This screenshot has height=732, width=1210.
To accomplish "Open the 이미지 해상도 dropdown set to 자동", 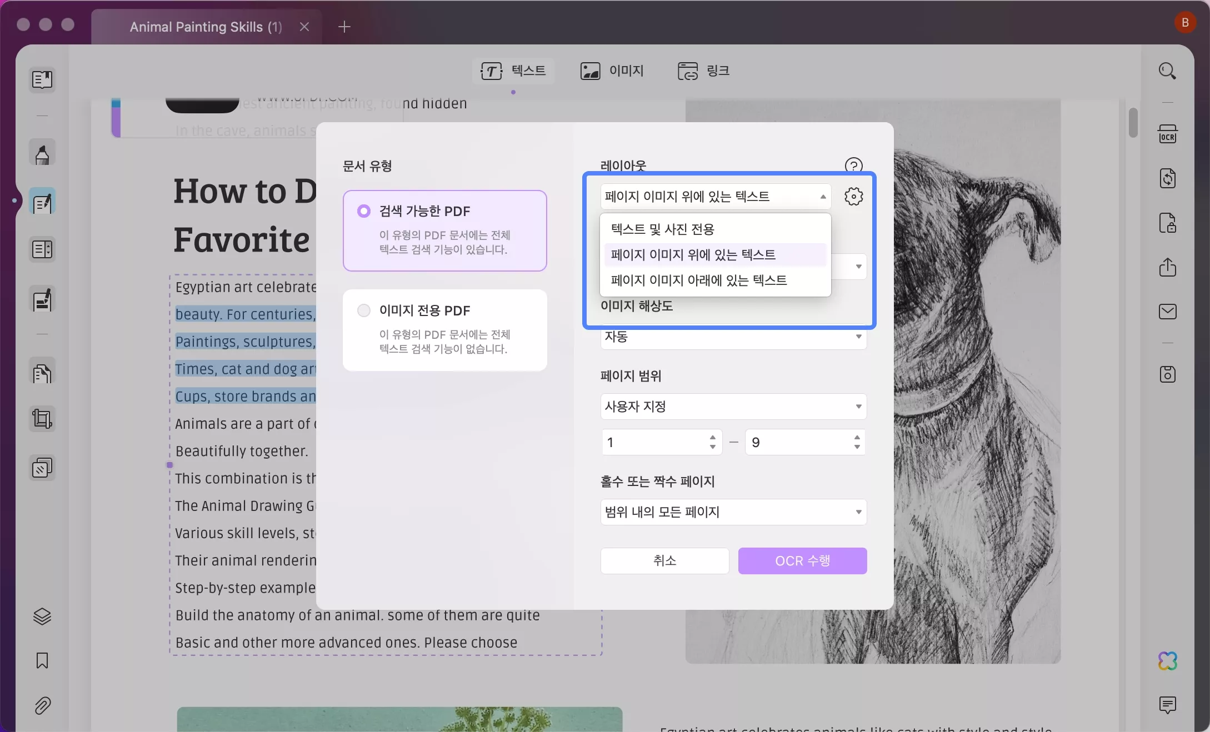I will pos(733,337).
